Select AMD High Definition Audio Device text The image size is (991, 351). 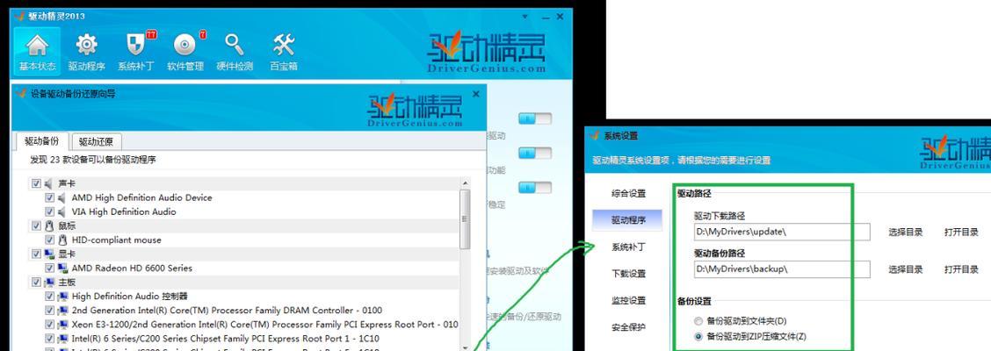point(141,197)
